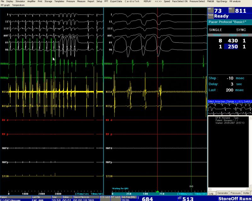Select V1 lead label in 100mm/sec panel

pos(110,43)
